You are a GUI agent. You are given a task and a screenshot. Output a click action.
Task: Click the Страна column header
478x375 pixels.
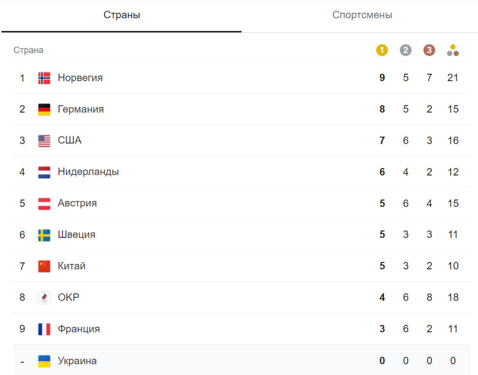point(29,50)
